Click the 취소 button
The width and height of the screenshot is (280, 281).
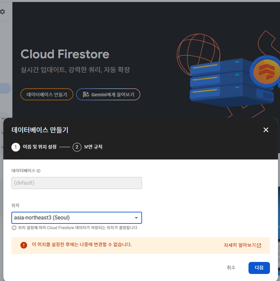[x=231, y=268]
